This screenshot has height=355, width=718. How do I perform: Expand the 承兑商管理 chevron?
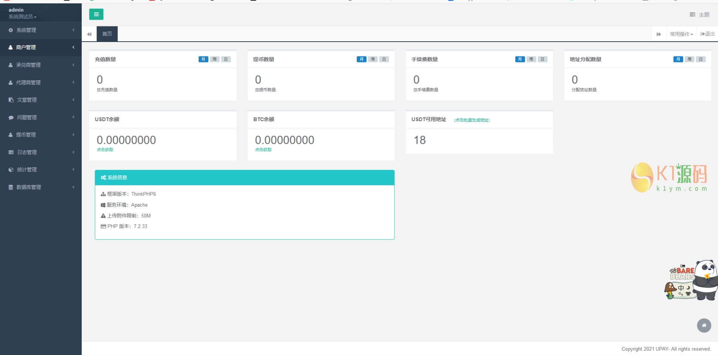click(73, 65)
